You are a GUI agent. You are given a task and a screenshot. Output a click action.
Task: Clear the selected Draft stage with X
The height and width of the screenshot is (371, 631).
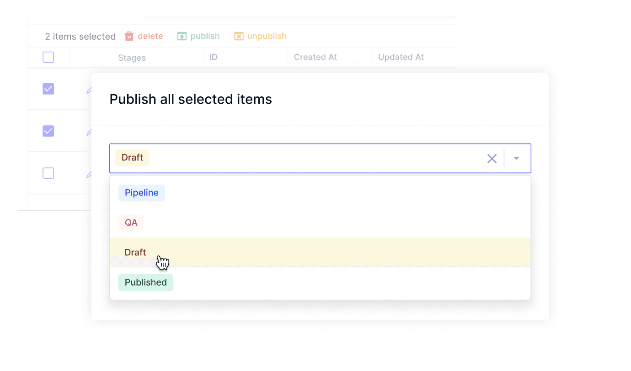coord(492,159)
